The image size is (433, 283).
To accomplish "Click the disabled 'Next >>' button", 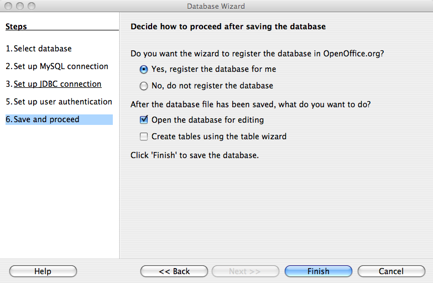I will pos(244,271).
